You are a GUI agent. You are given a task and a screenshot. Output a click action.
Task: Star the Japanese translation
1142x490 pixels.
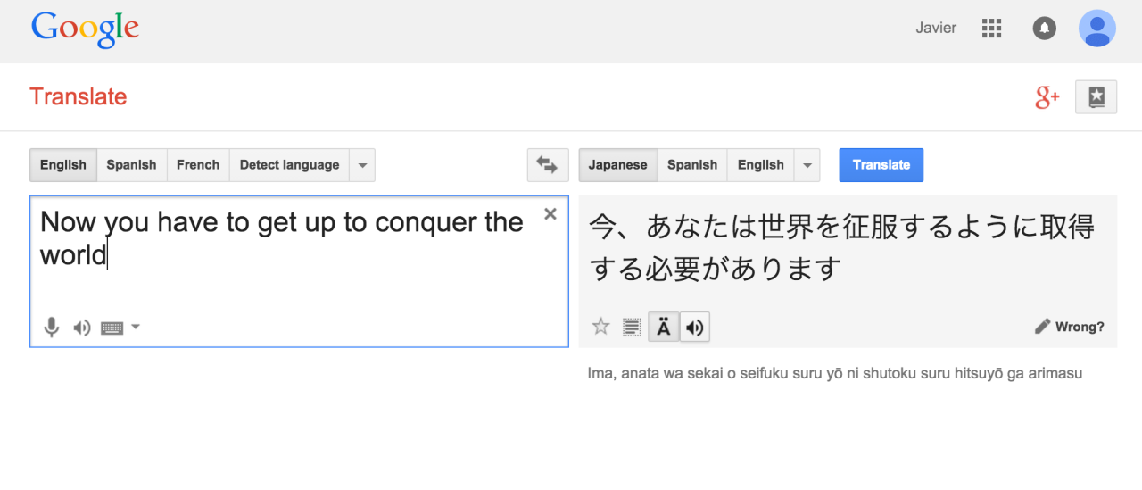coord(601,327)
